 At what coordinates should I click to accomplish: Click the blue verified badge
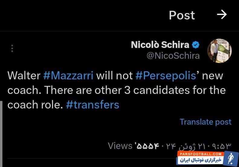[196, 45]
